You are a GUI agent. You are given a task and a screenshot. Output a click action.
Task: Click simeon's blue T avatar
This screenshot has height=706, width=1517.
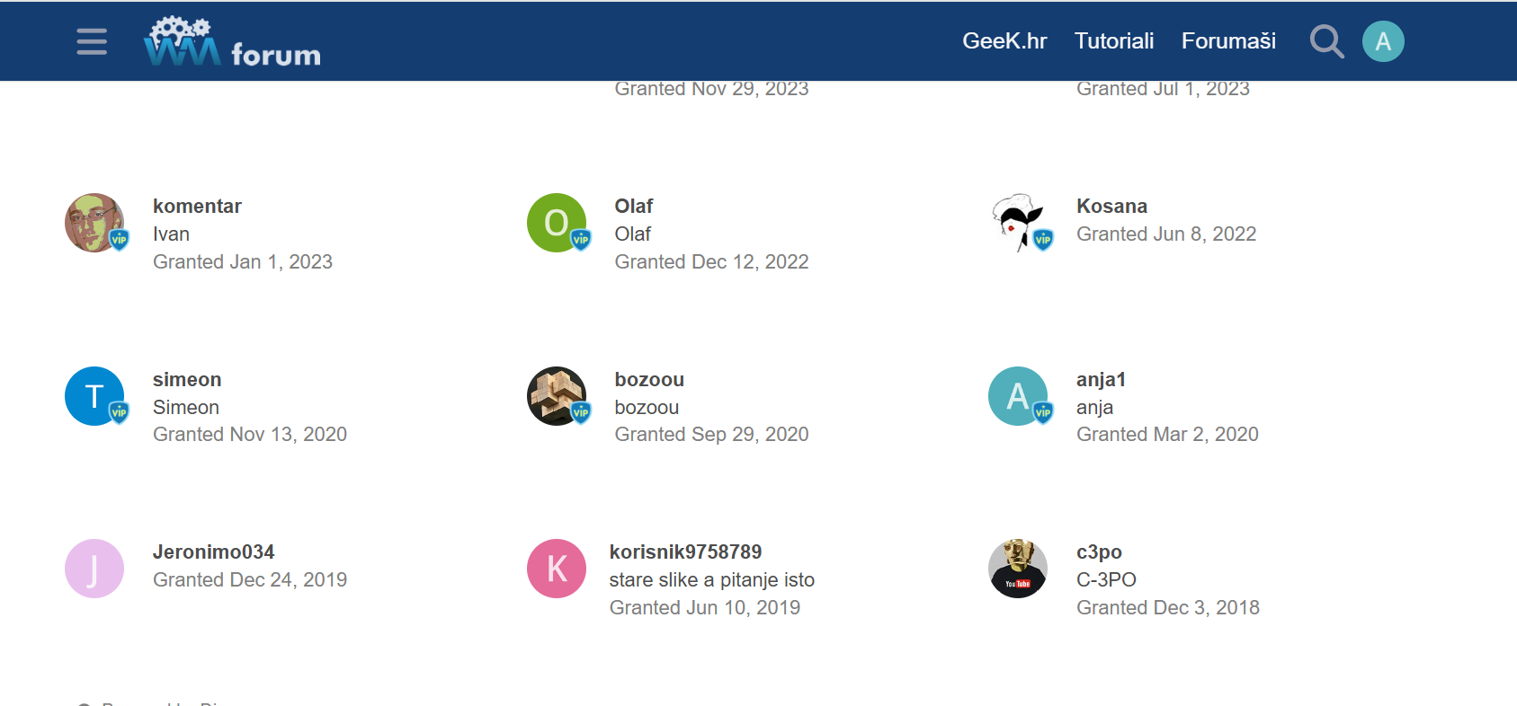(94, 396)
